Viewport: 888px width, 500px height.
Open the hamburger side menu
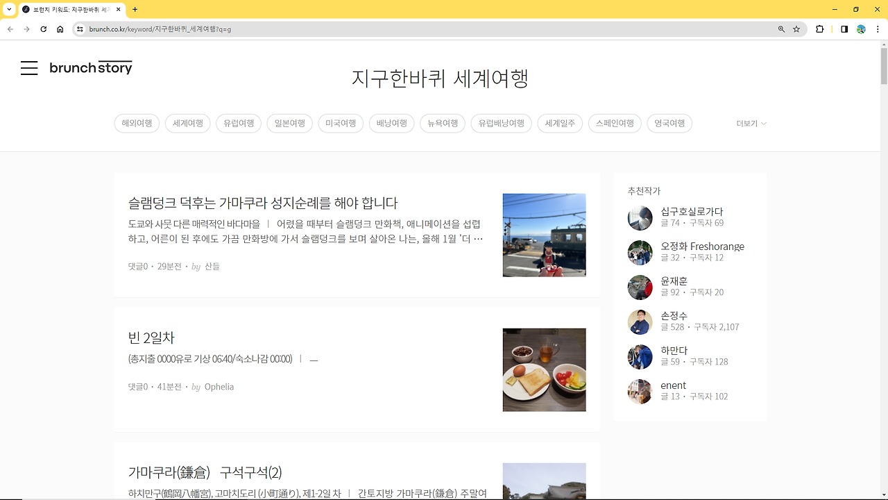(x=29, y=68)
